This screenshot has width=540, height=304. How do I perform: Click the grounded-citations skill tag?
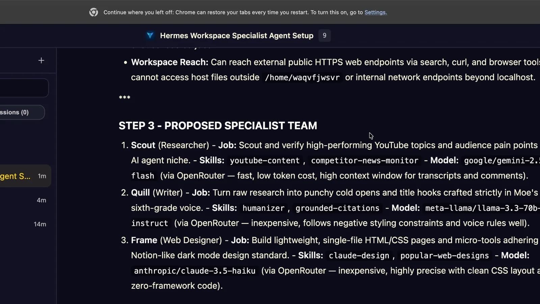337,208
